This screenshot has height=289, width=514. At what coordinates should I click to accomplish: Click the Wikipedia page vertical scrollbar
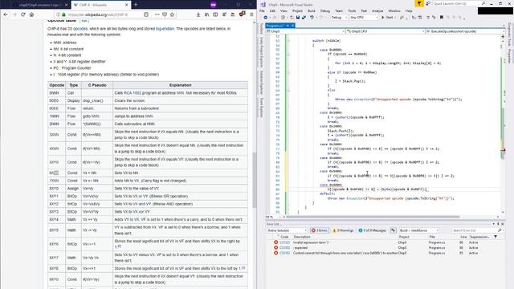point(254,180)
